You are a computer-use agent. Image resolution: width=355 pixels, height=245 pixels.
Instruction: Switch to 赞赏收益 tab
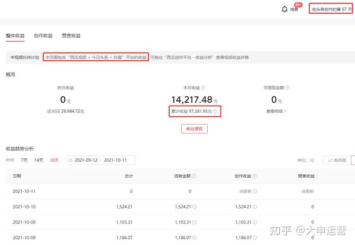(x=71, y=35)
